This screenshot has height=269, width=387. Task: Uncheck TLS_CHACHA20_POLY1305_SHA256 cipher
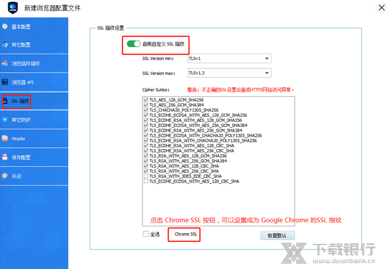[146, 110]
